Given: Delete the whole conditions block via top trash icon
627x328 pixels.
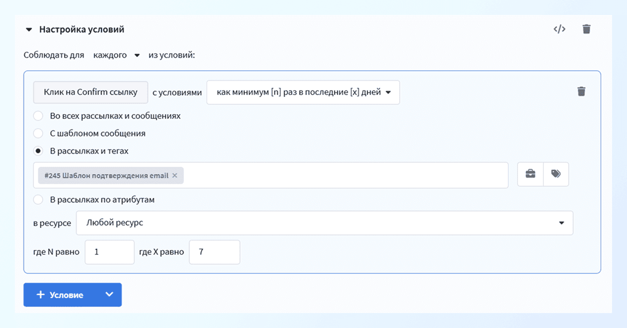Looking at the screenshot, I should click(586, 29).
